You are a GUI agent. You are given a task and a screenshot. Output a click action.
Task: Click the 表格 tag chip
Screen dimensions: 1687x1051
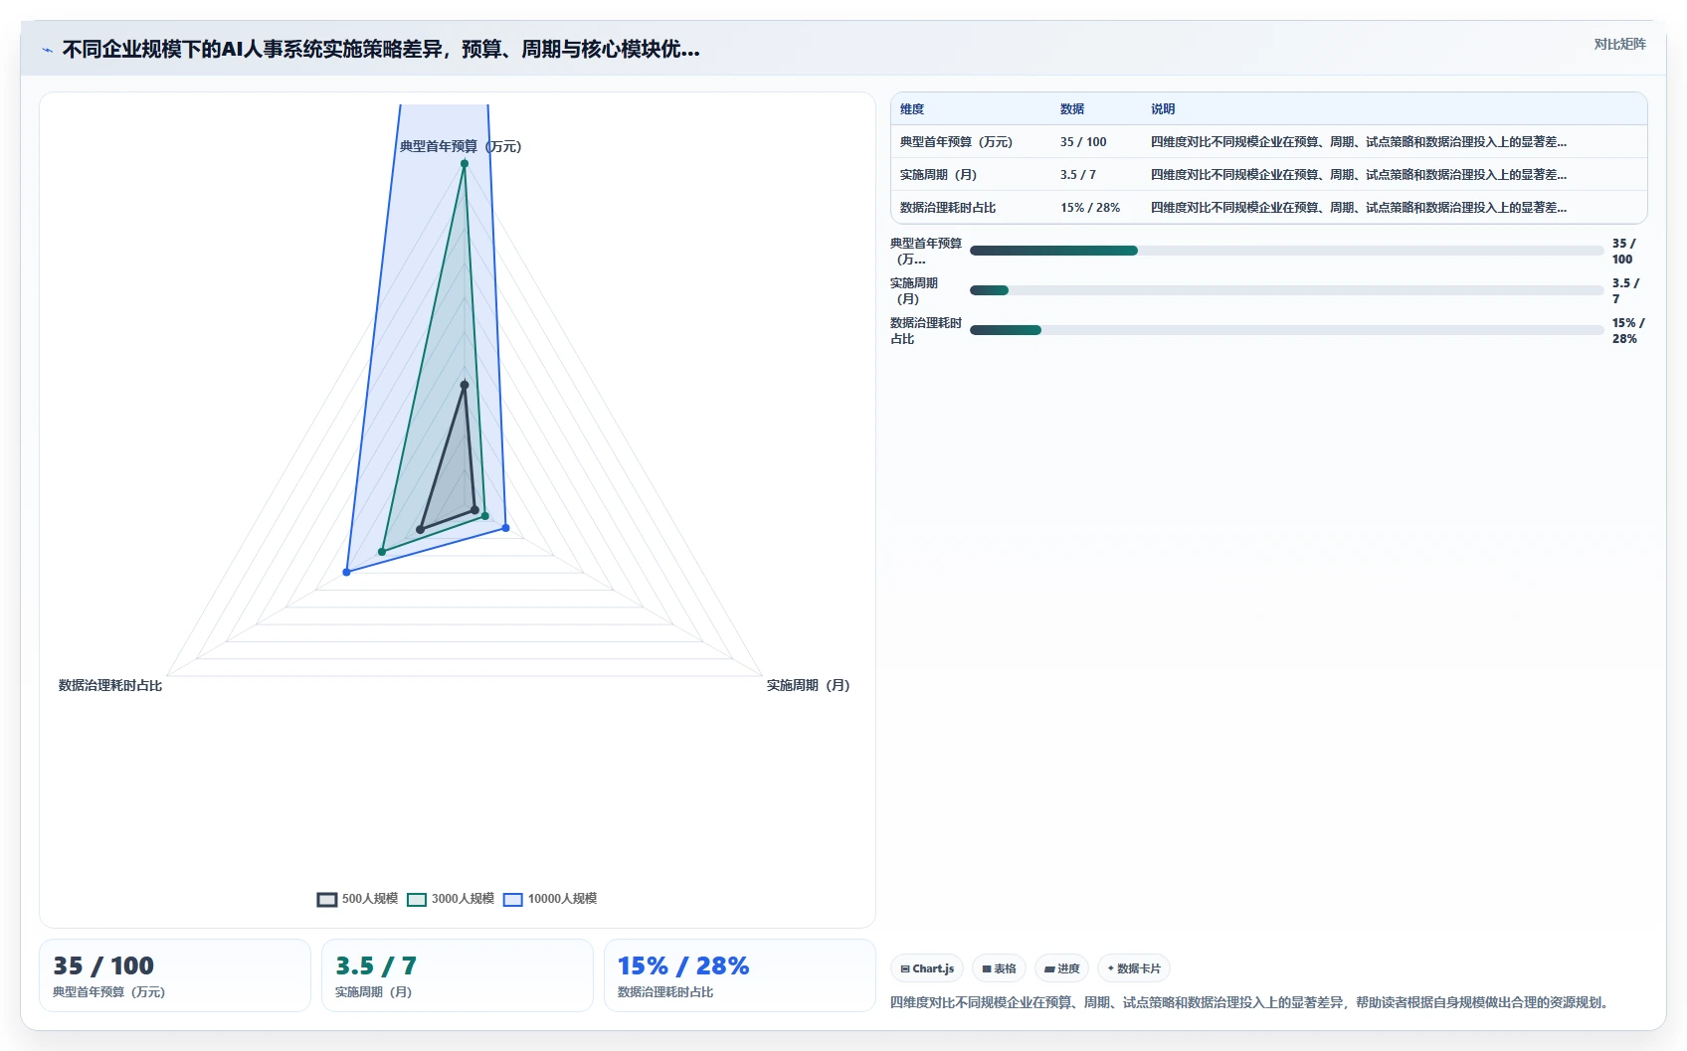pyautogui.click(x=999, y=968)
